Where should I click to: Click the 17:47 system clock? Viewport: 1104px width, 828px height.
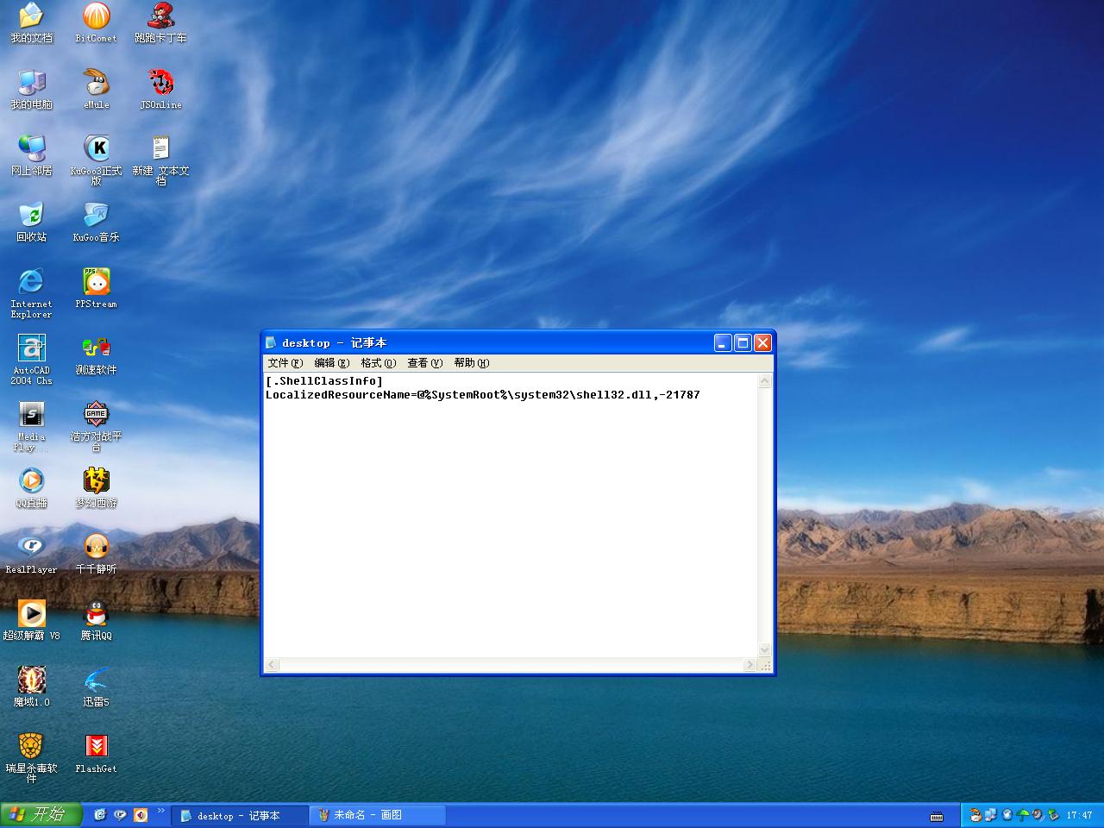click(x=1079, y=816)
